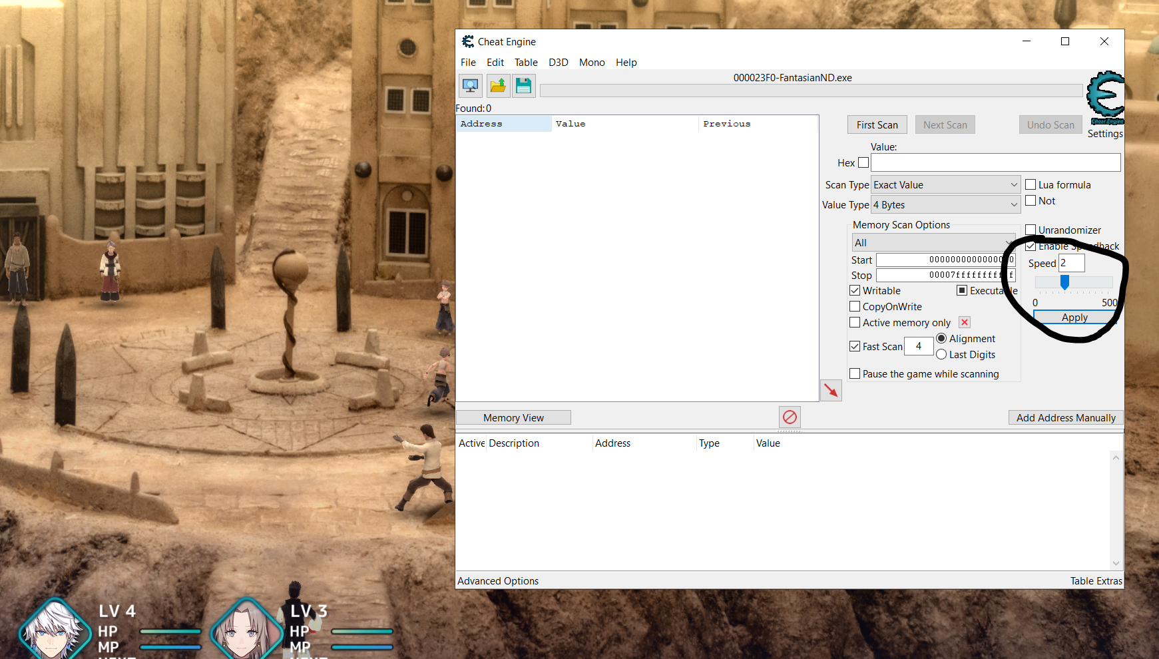Uncheck the Writable memory option

tap(855, 290)
